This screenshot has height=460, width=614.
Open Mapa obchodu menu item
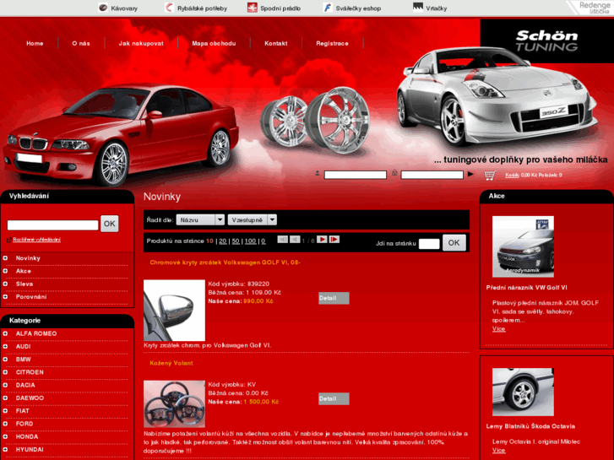(x=214, y=43)
